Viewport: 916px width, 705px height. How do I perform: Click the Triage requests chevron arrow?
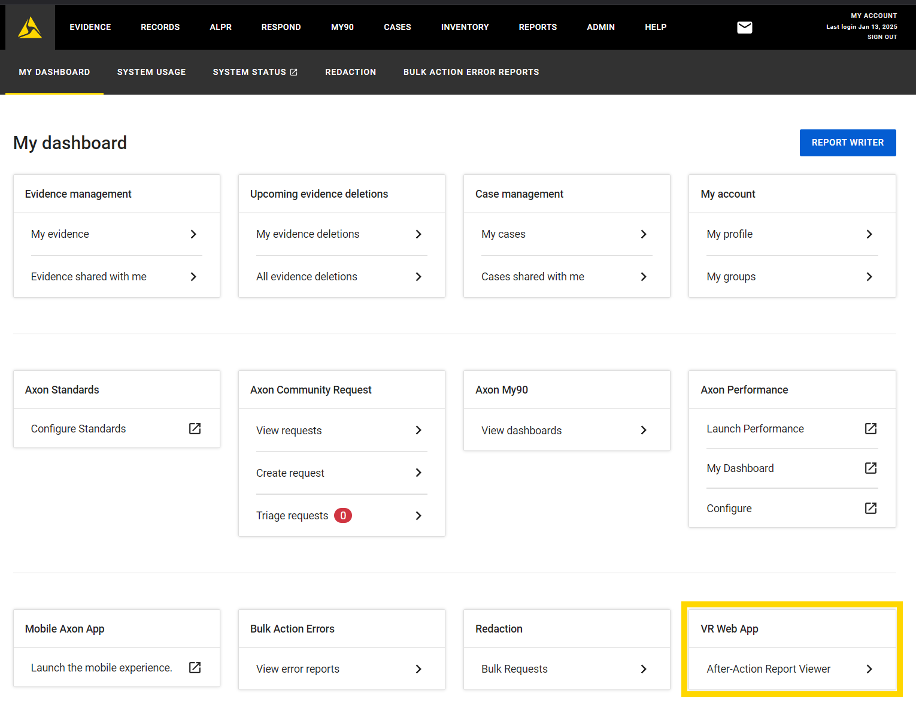point(418,516)
